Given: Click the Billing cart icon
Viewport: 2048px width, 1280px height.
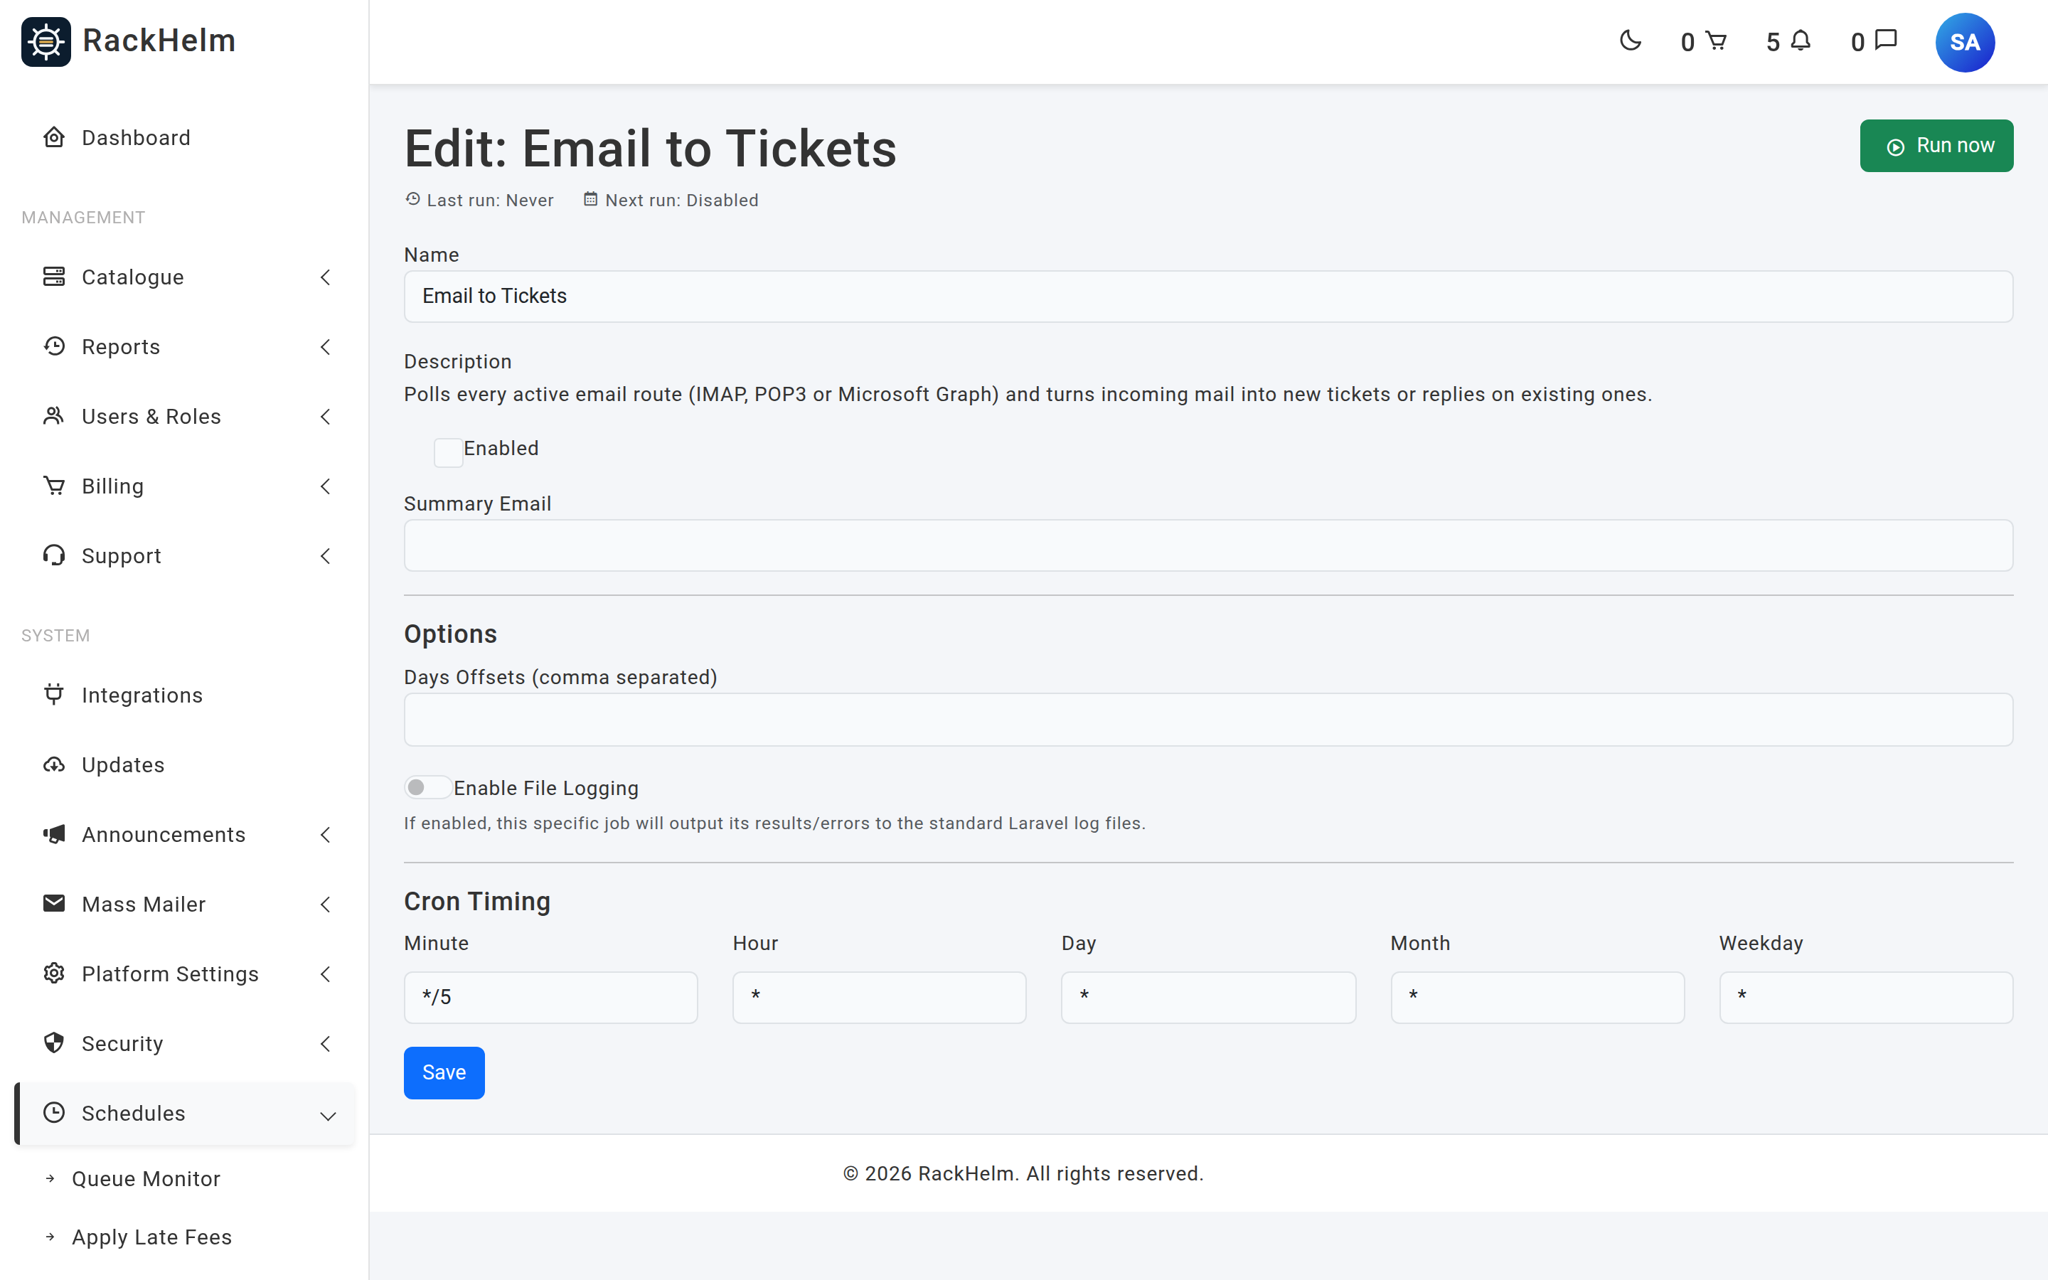Looking at the screenshot, I should 54,486.
